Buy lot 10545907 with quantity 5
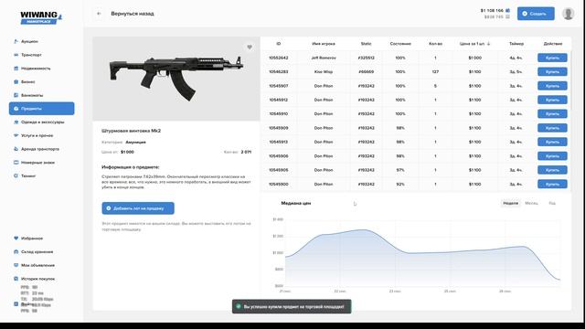 pos(552,86)
